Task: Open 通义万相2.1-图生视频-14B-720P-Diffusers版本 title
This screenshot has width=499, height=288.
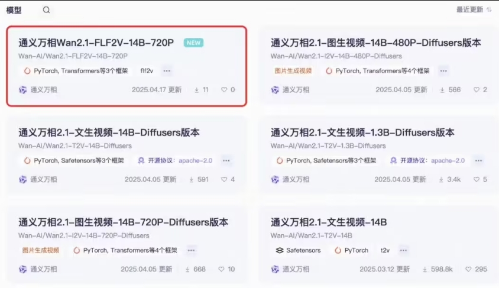Action: (123, 222)
